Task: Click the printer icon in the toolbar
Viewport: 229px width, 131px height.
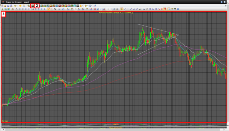Action: pos(15,6)
